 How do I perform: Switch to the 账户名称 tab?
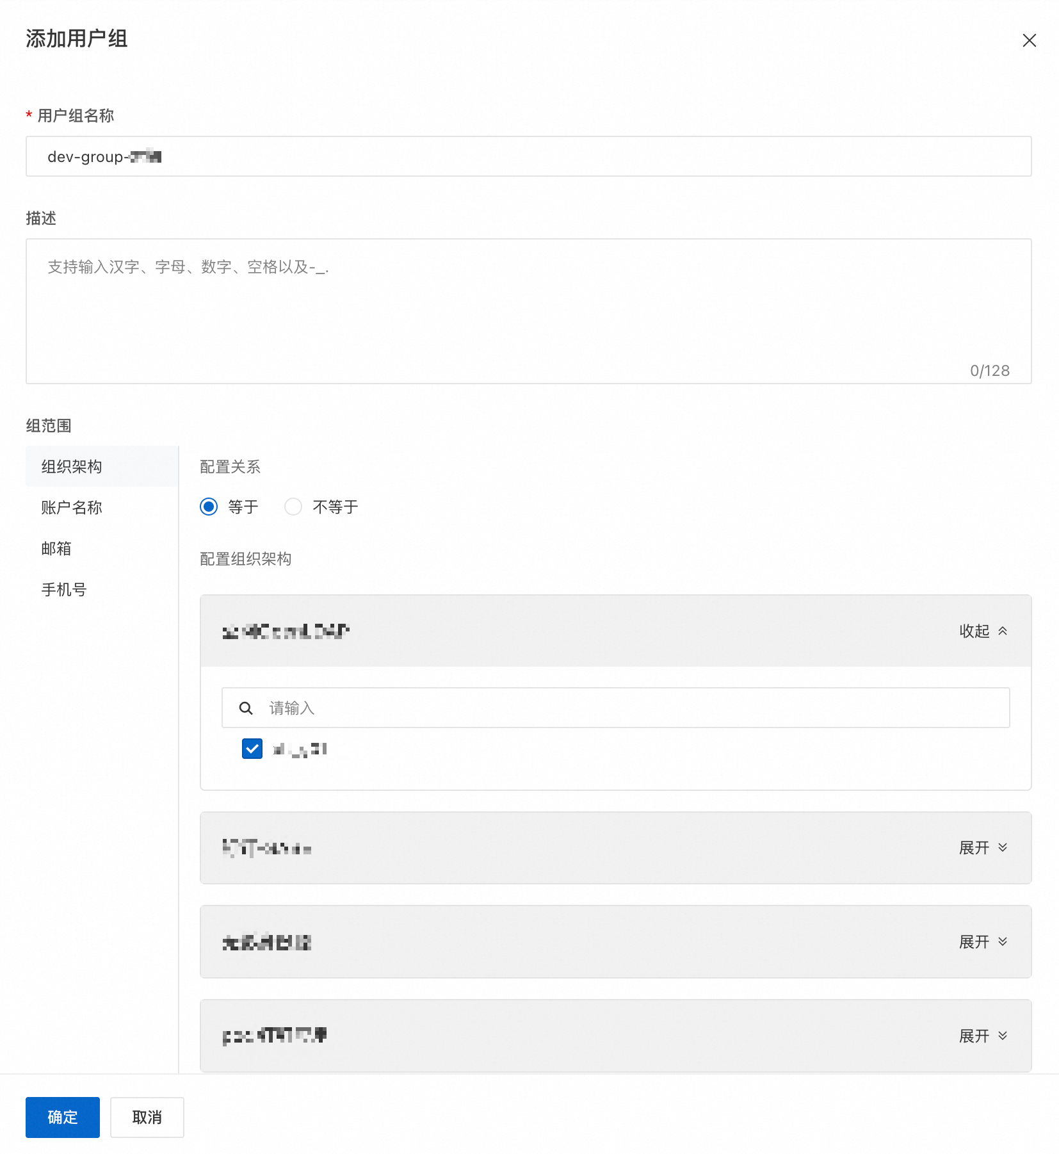pyautogui.click(x=70, y=507)
